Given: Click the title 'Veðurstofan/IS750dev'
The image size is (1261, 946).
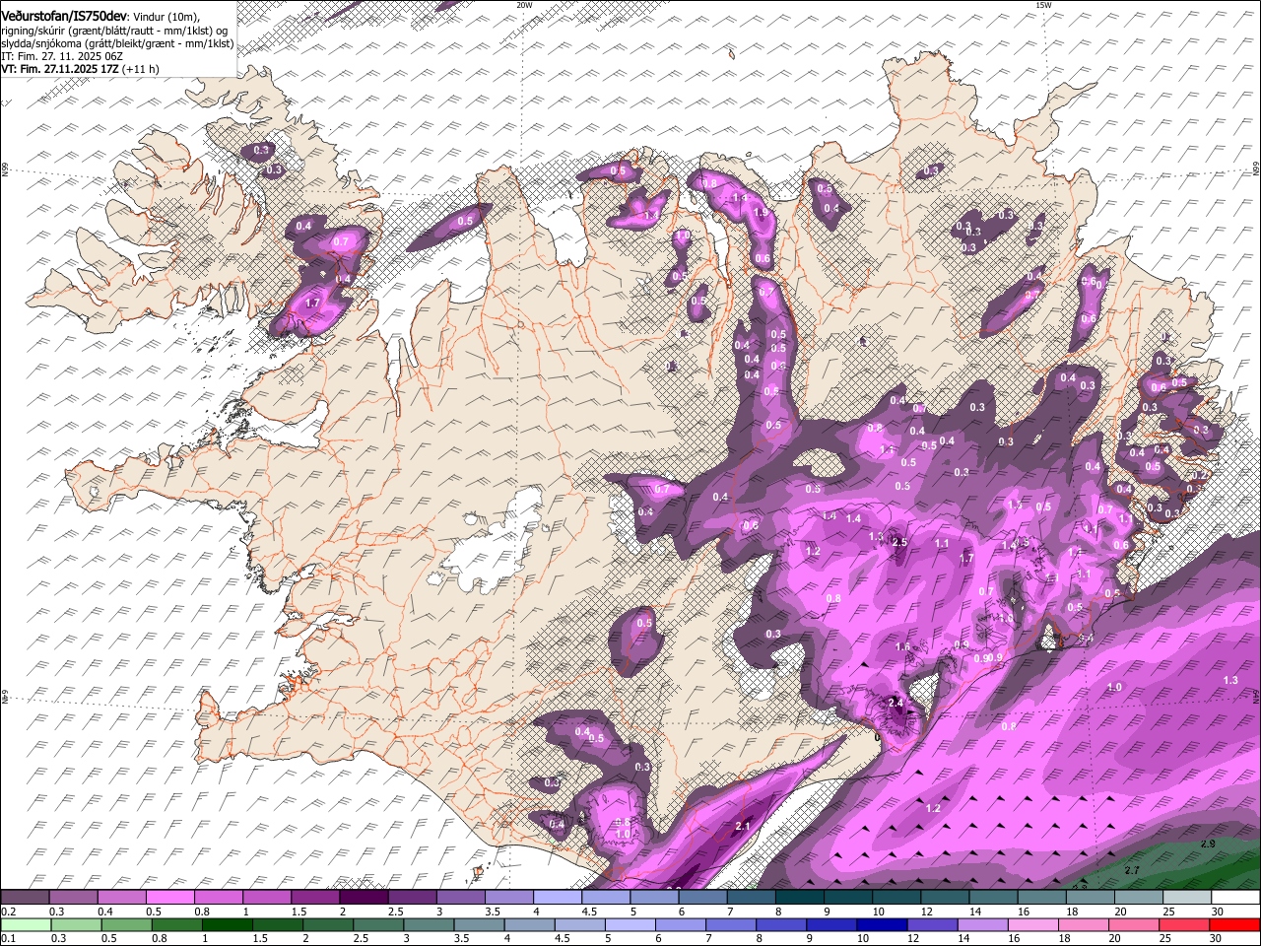Looking at the screenshot, I should (65, 17).
